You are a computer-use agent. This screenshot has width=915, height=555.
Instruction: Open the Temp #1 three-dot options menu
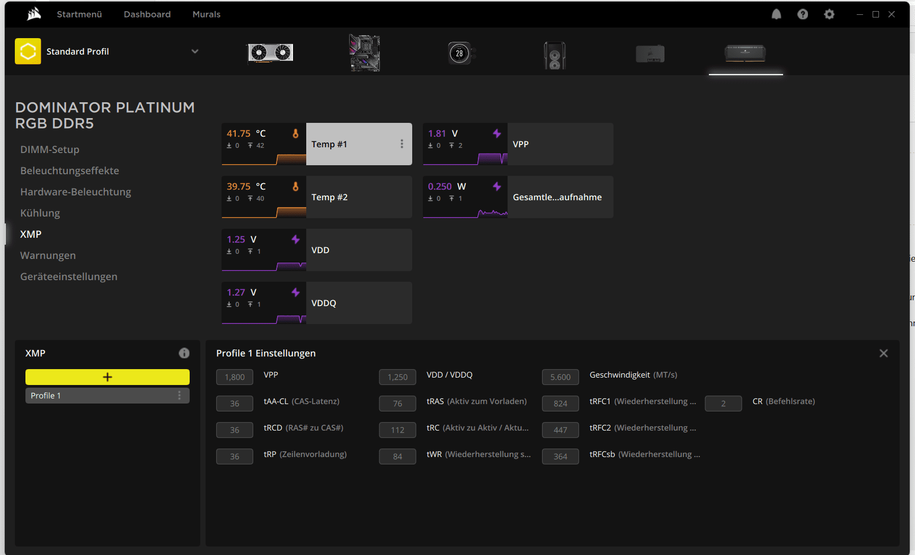[402, 144]
